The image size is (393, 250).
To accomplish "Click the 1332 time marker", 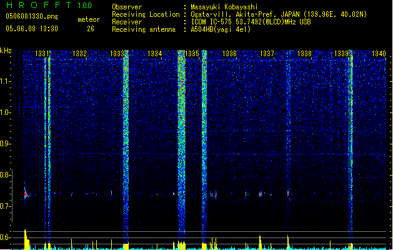I will tap(79, 54).
